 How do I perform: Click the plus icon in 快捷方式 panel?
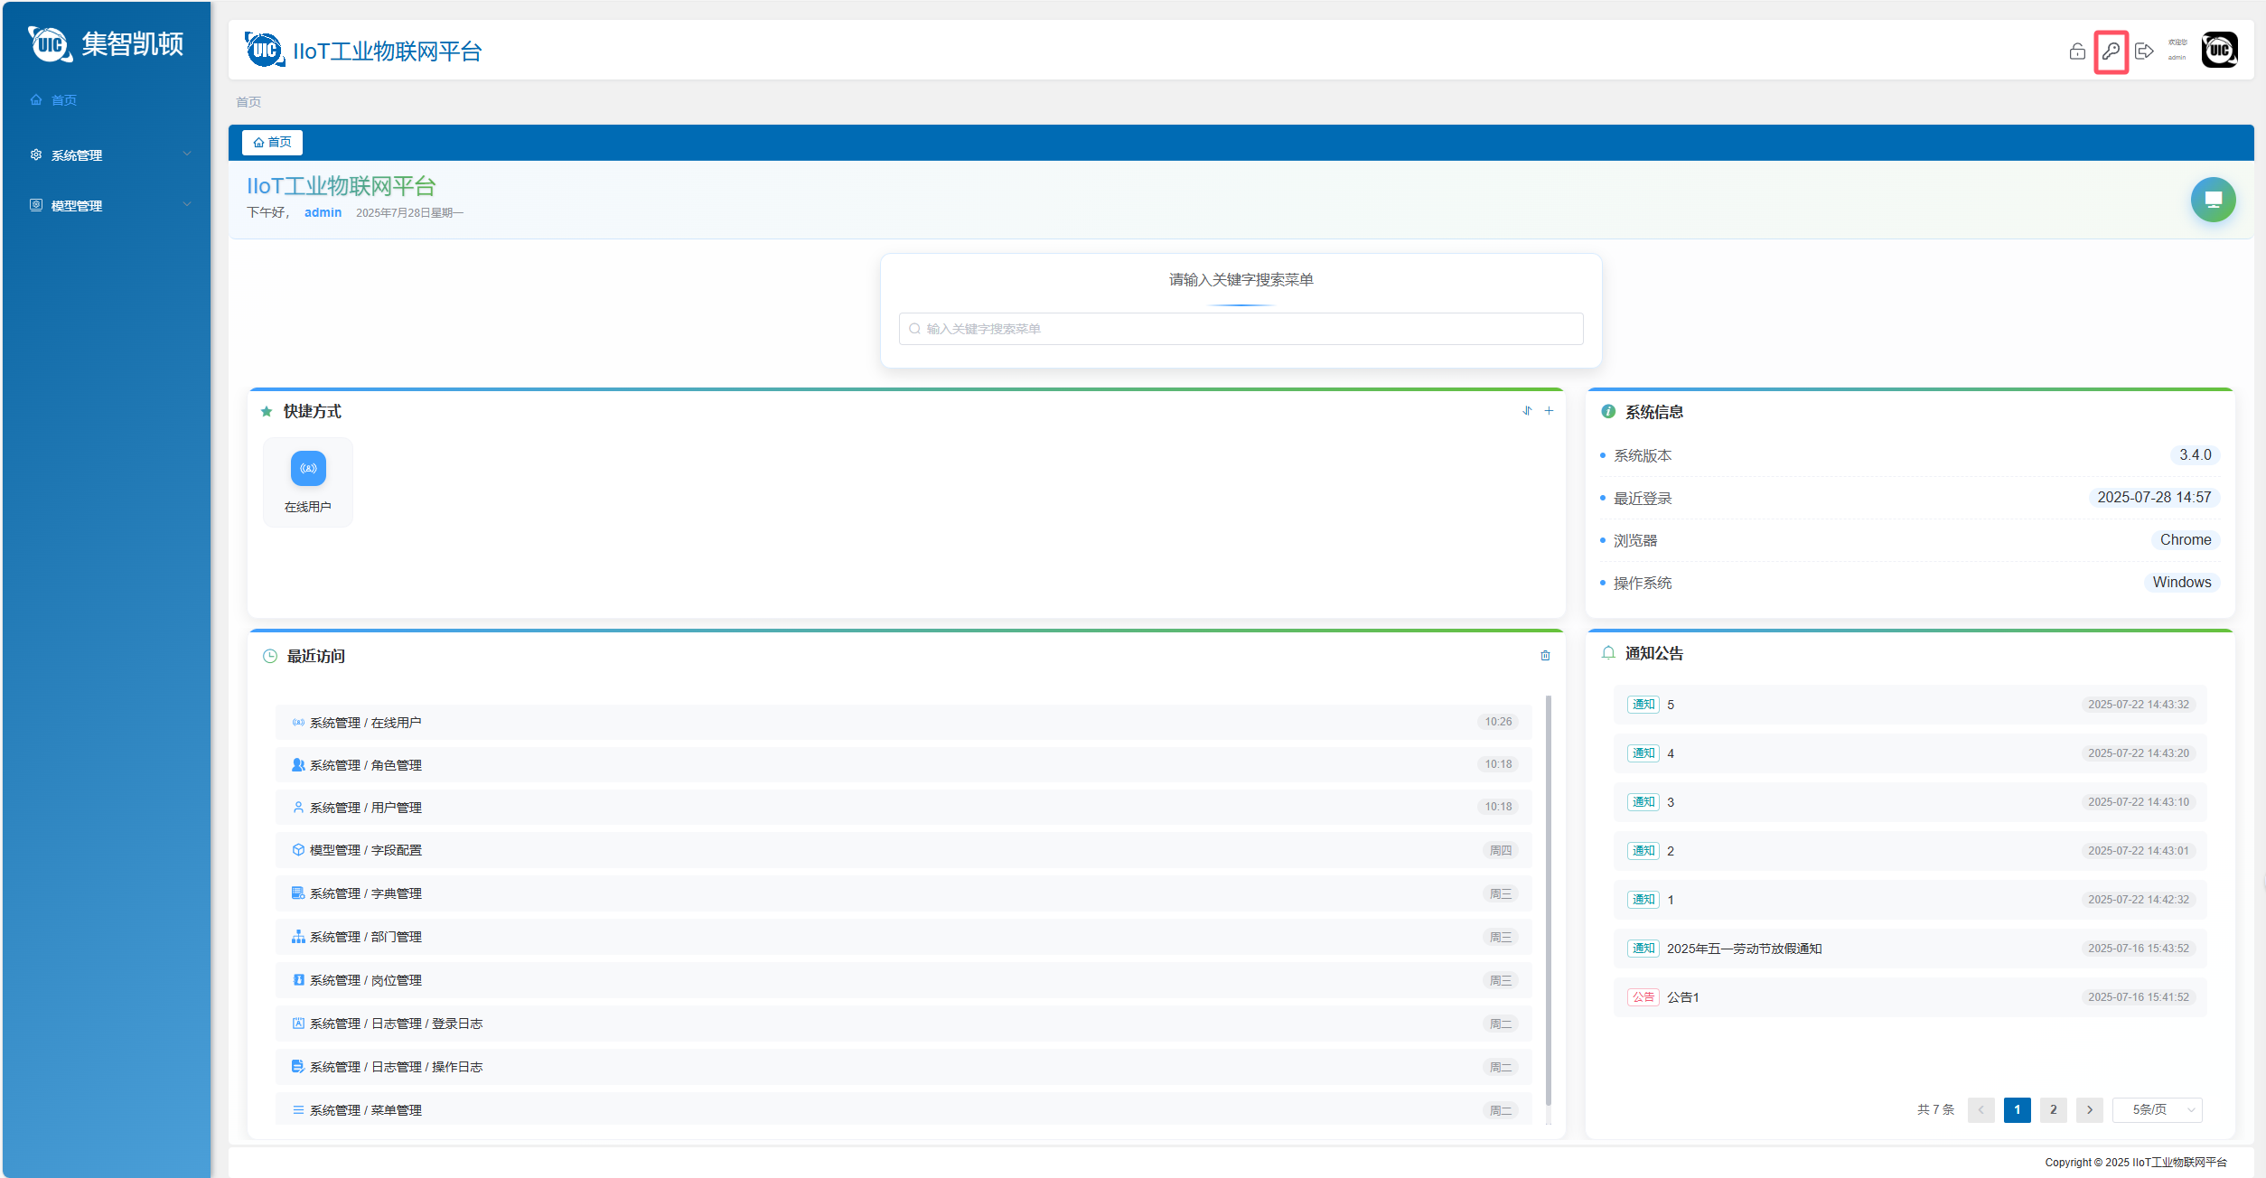(1549, 411)
